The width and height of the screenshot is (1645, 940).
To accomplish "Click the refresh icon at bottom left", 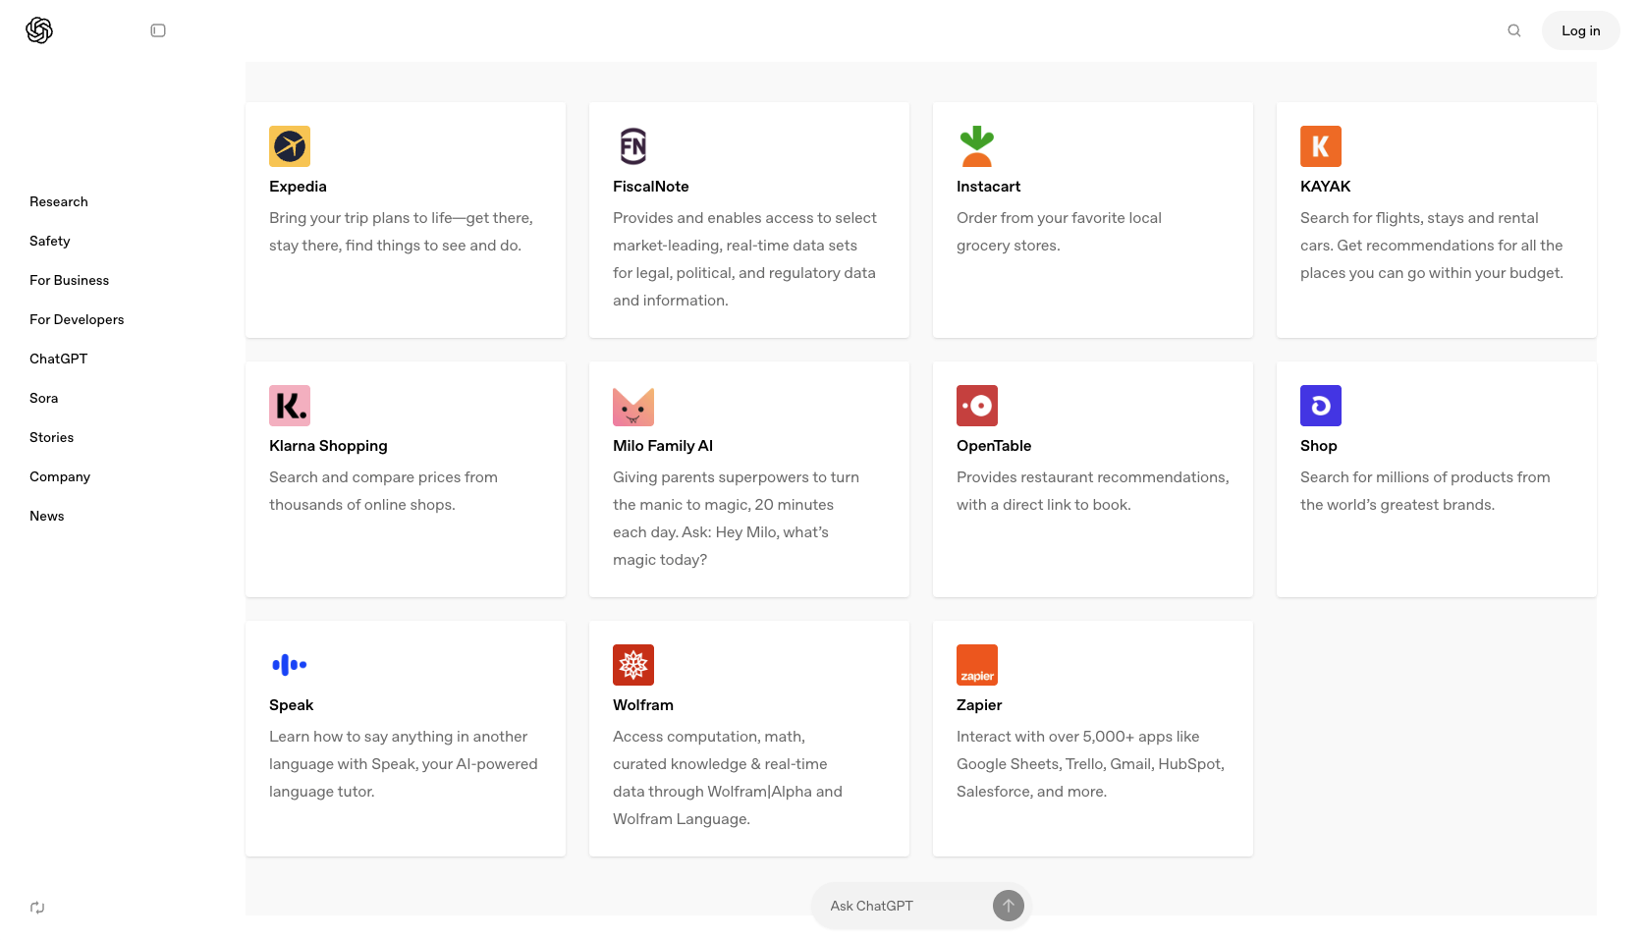I will tap(36, 907).
